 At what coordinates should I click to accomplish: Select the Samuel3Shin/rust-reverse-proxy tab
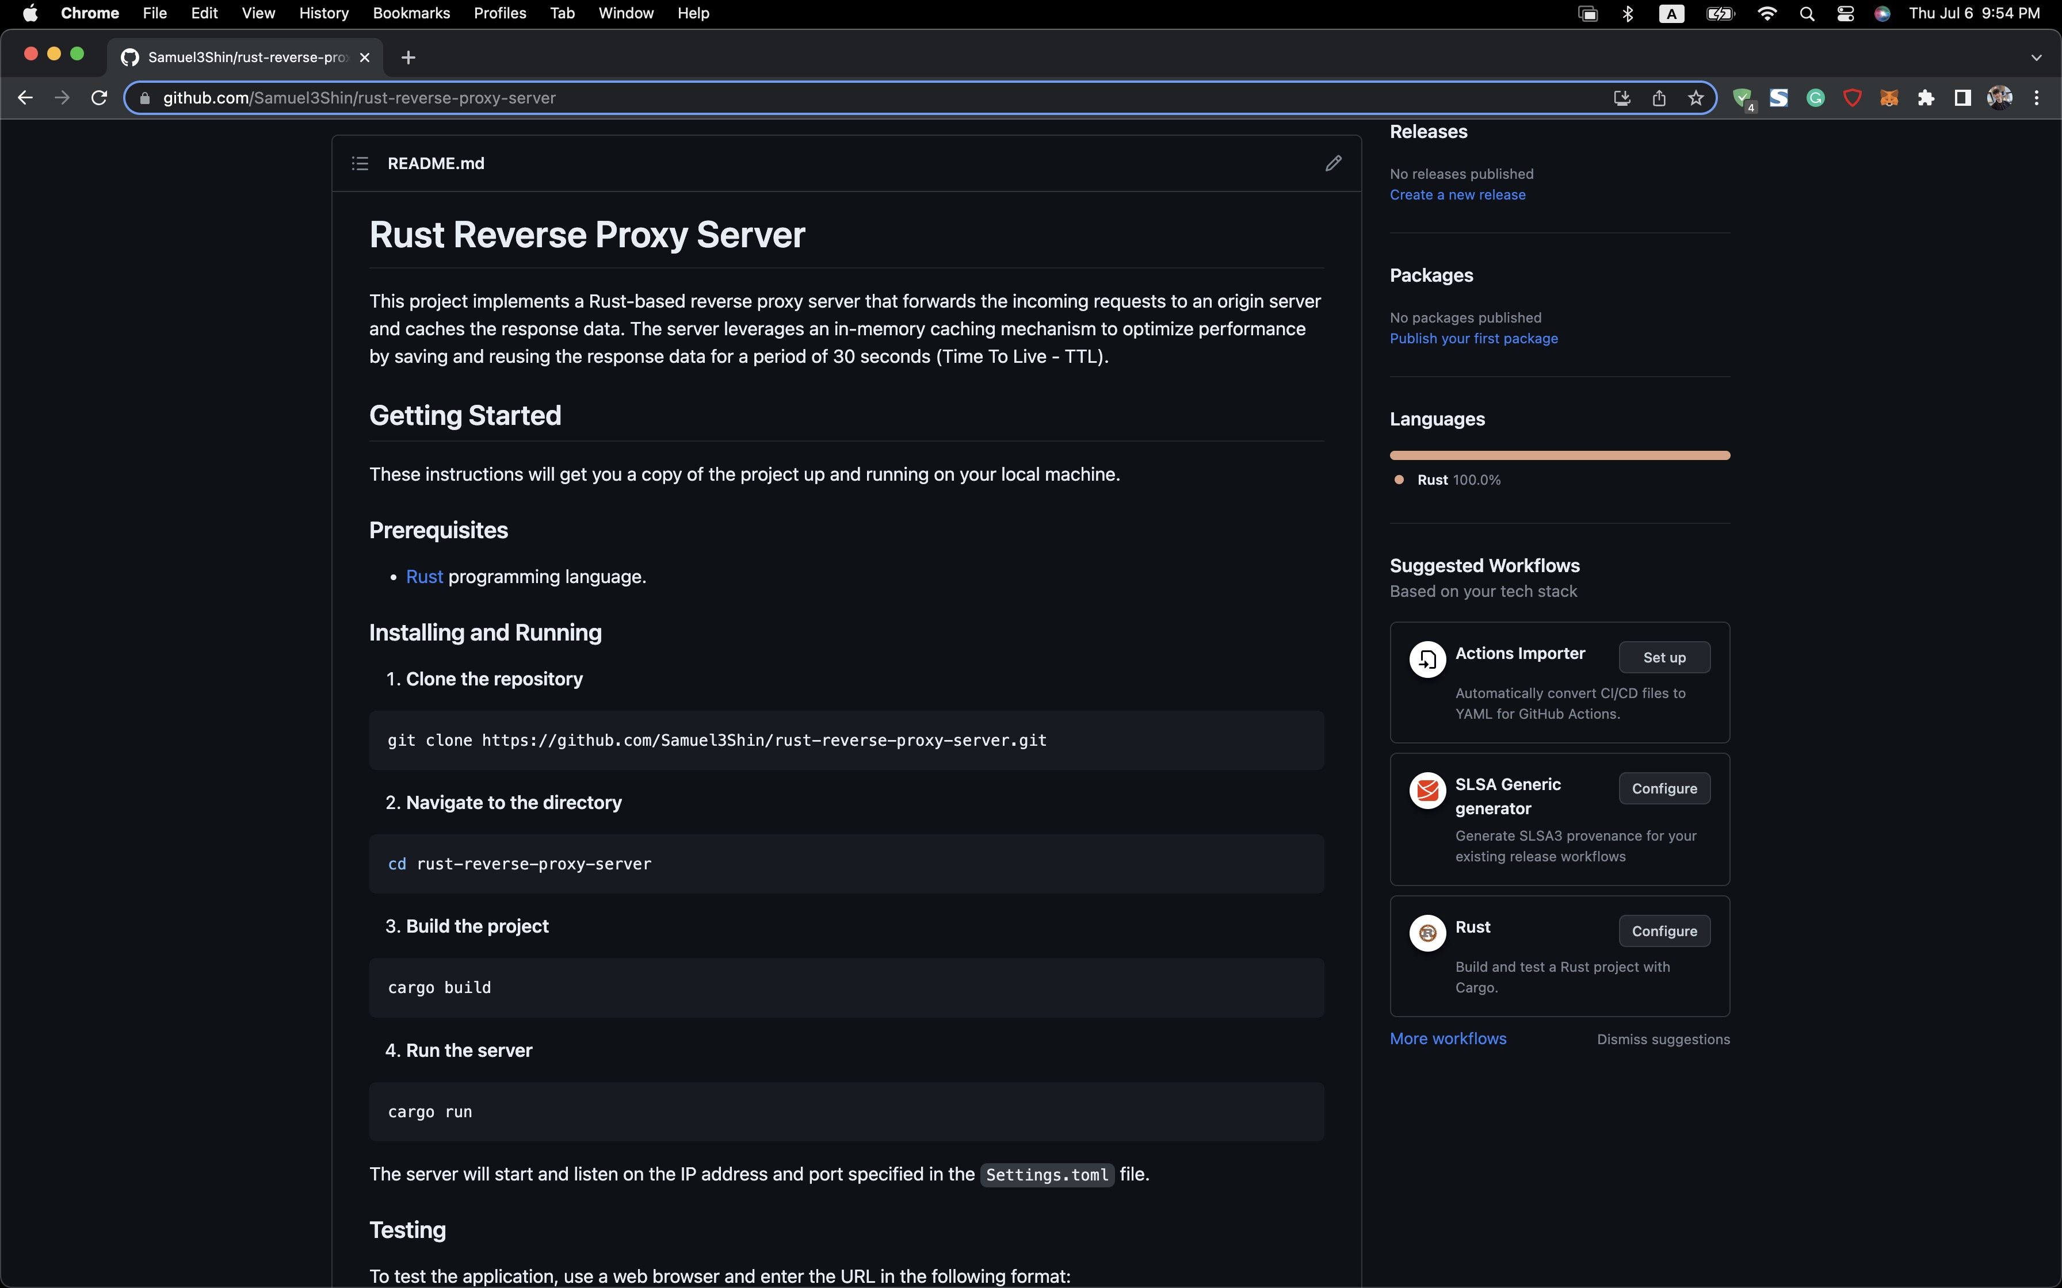click(x=247, y=57)
